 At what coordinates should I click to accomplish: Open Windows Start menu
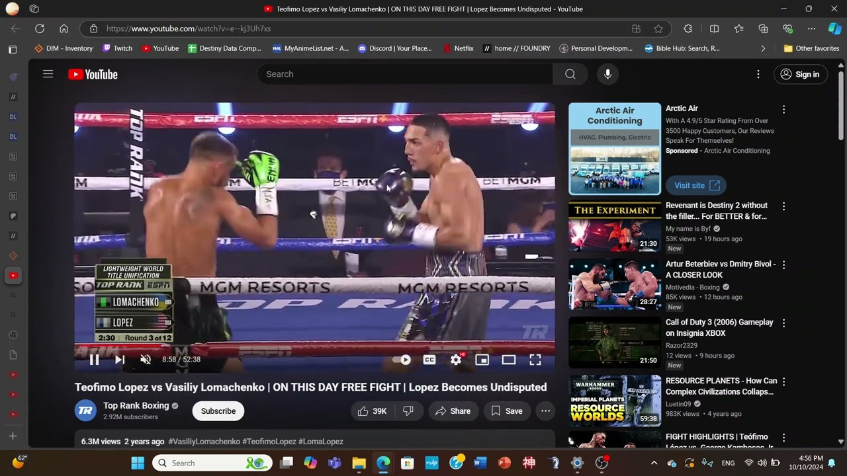(x=138, y=463)
